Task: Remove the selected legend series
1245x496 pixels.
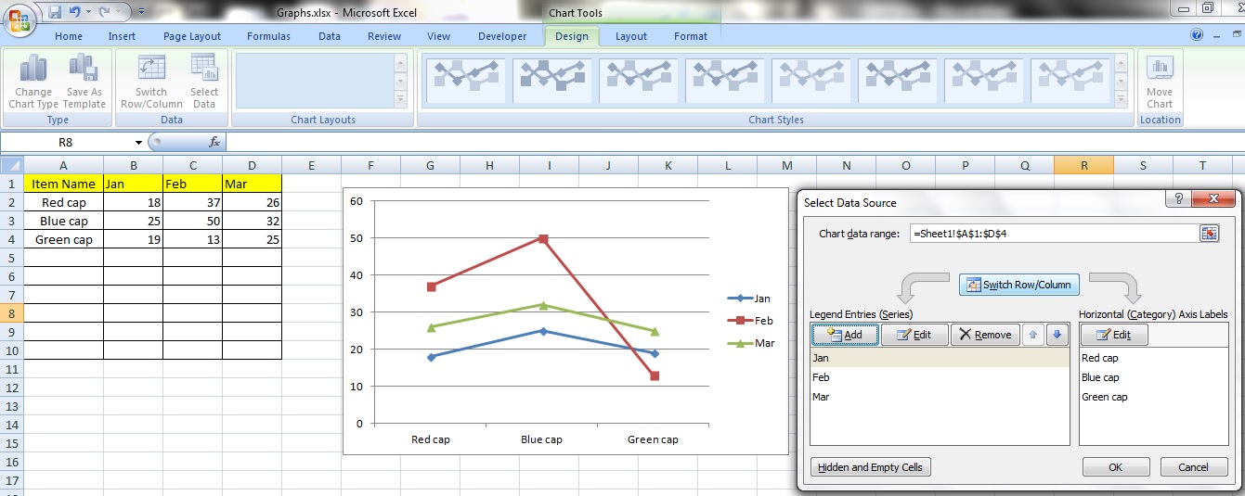Action: 985,335
